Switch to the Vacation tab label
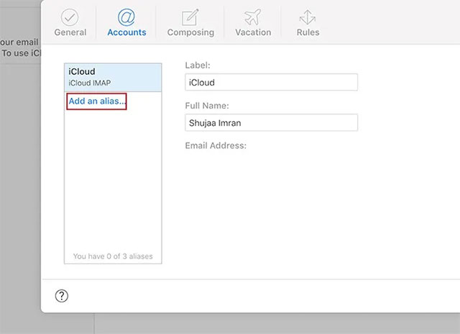The width and height of the screenshot is (460, 334). 253,32
